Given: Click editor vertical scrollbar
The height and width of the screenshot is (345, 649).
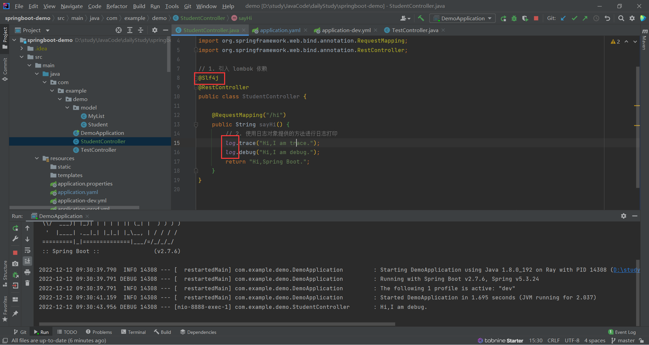Looking at the screenshot, I should tap(638, 127).
